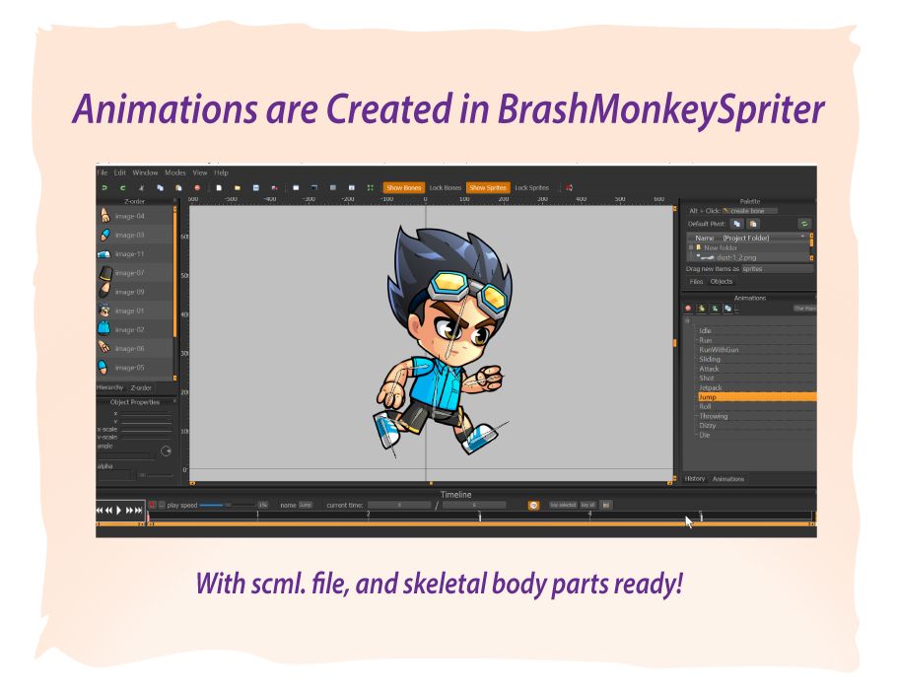This screenshot has height=690, width=897.
Task: Toggle the Show Bones button
Action: click(404, 187)
